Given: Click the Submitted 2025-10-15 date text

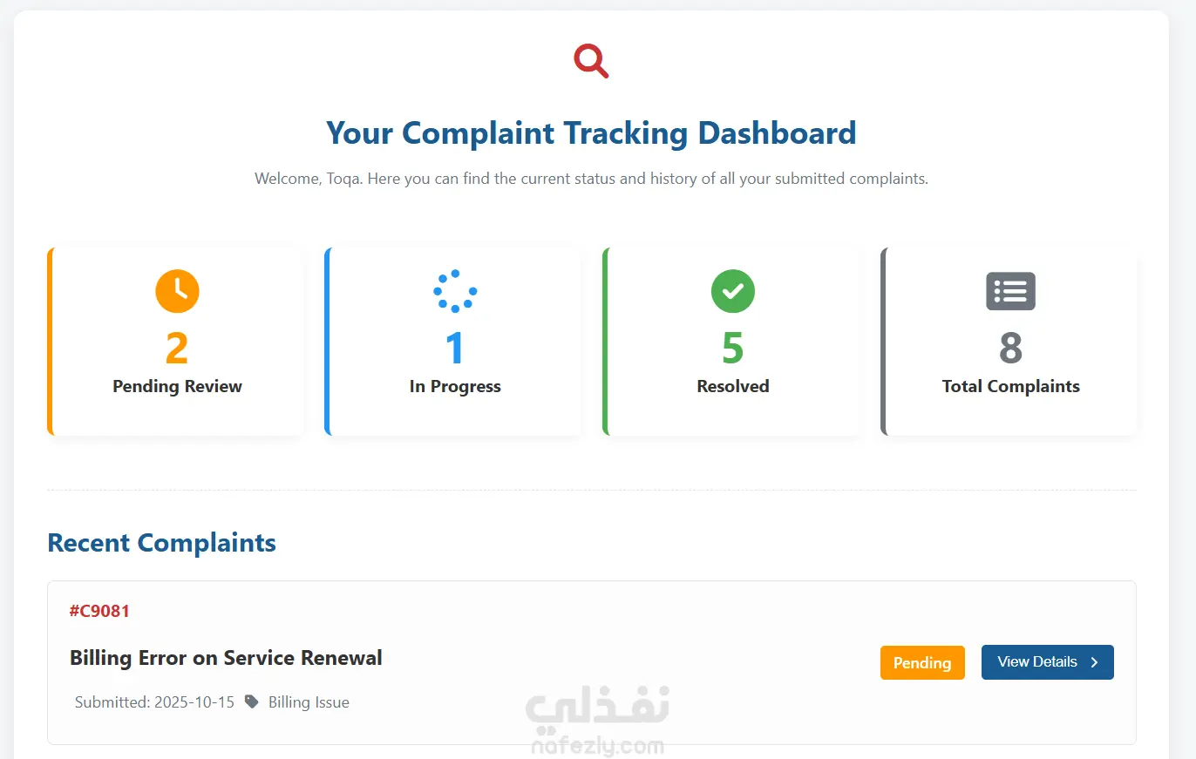Looking at the screenshot, I should click(x=154, y=702).
